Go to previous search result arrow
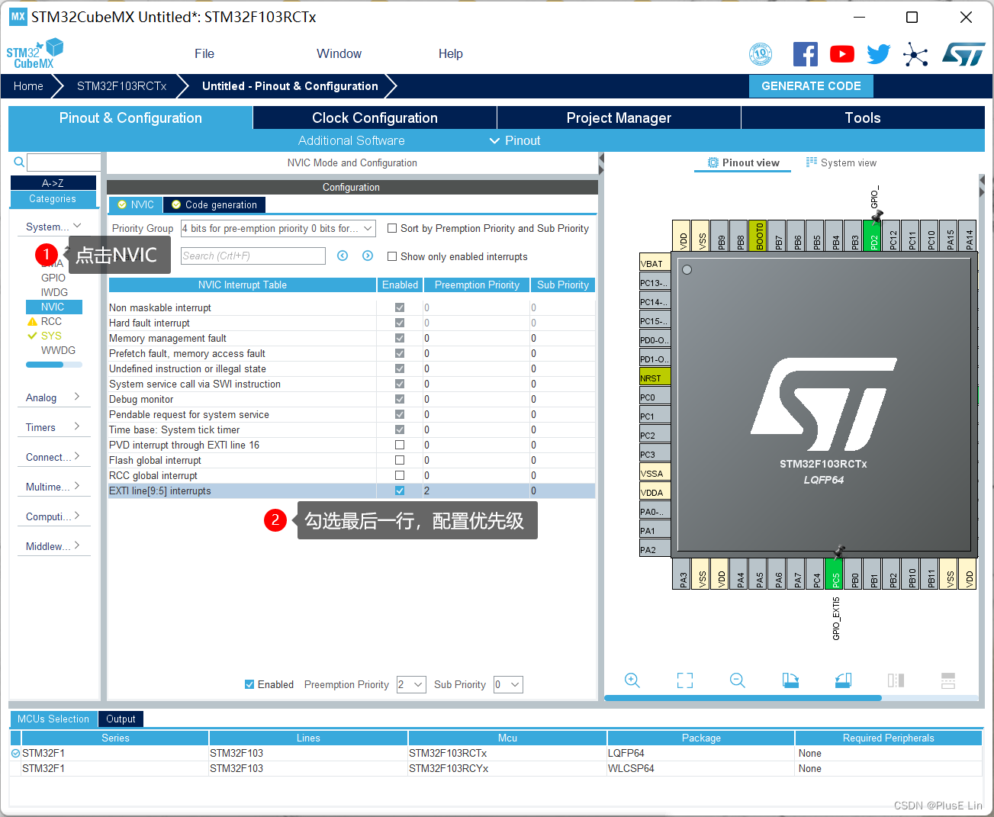This screenshot has height=817, width=994. point(343,256)
